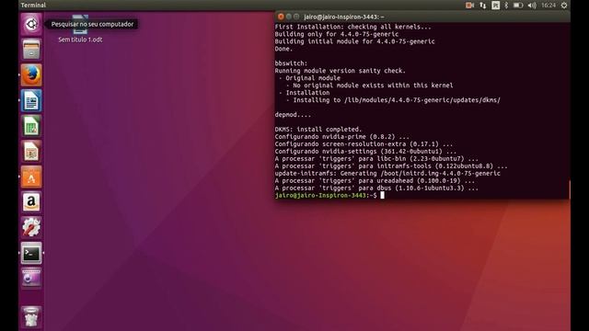This screenshot has width=589, height=331.
Task: Click 'Configurando screen-resolution-extra' line
Action: [x=364, y=144]
